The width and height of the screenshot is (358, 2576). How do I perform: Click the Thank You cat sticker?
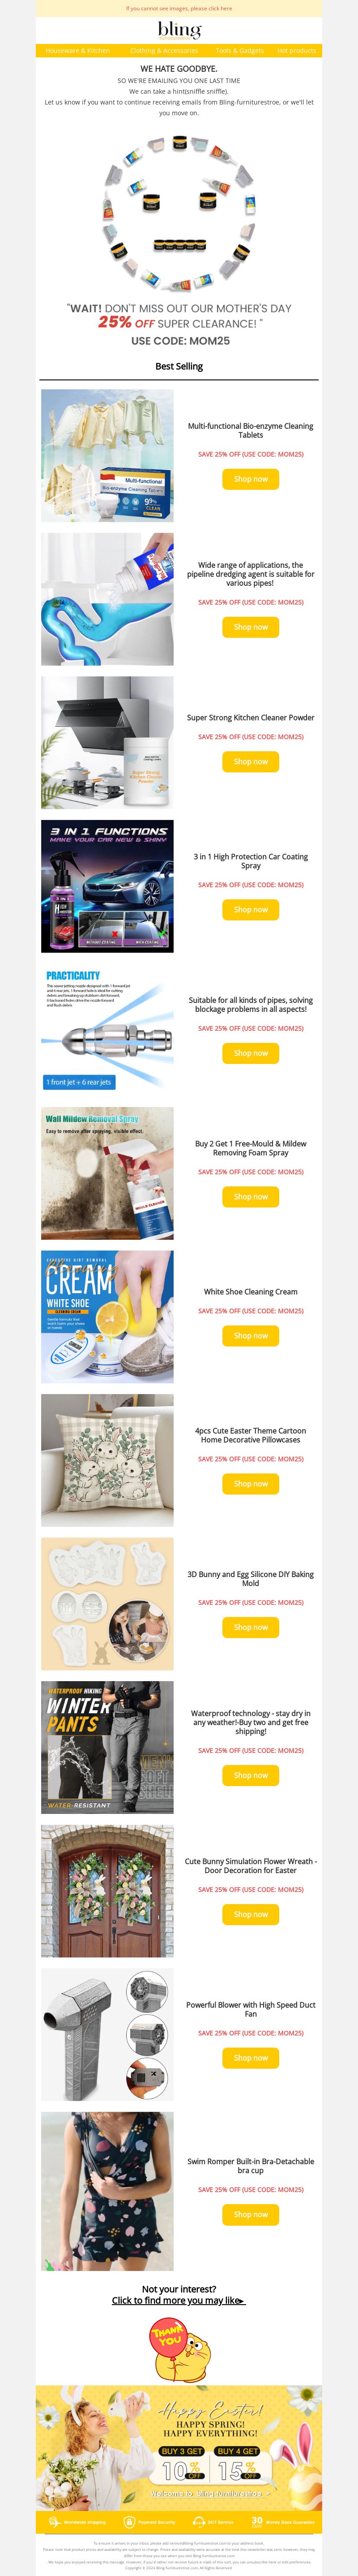coord(179,2353)
